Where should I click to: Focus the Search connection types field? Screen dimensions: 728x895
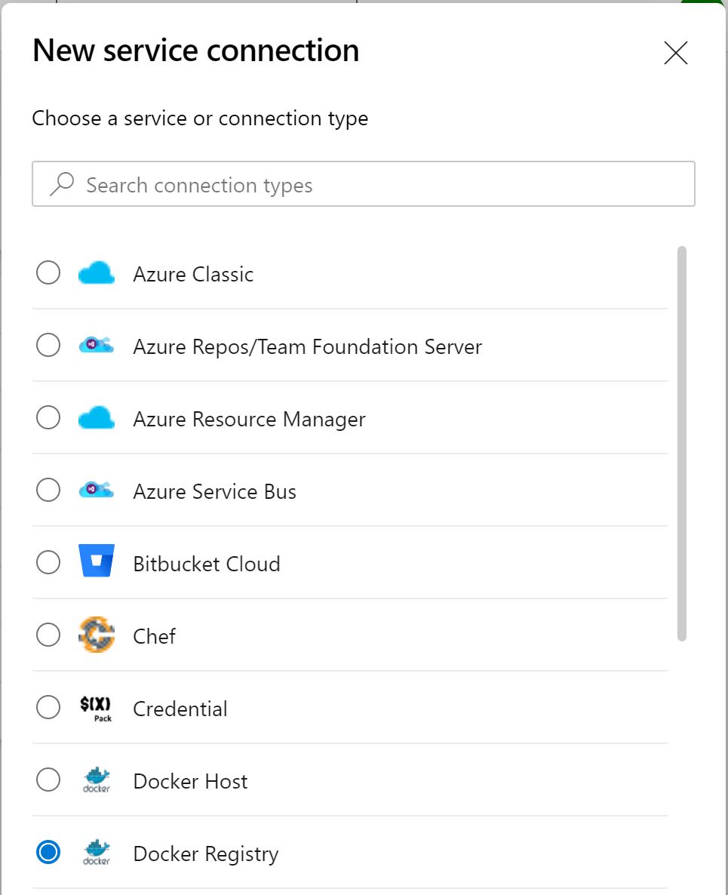[377, 185]
